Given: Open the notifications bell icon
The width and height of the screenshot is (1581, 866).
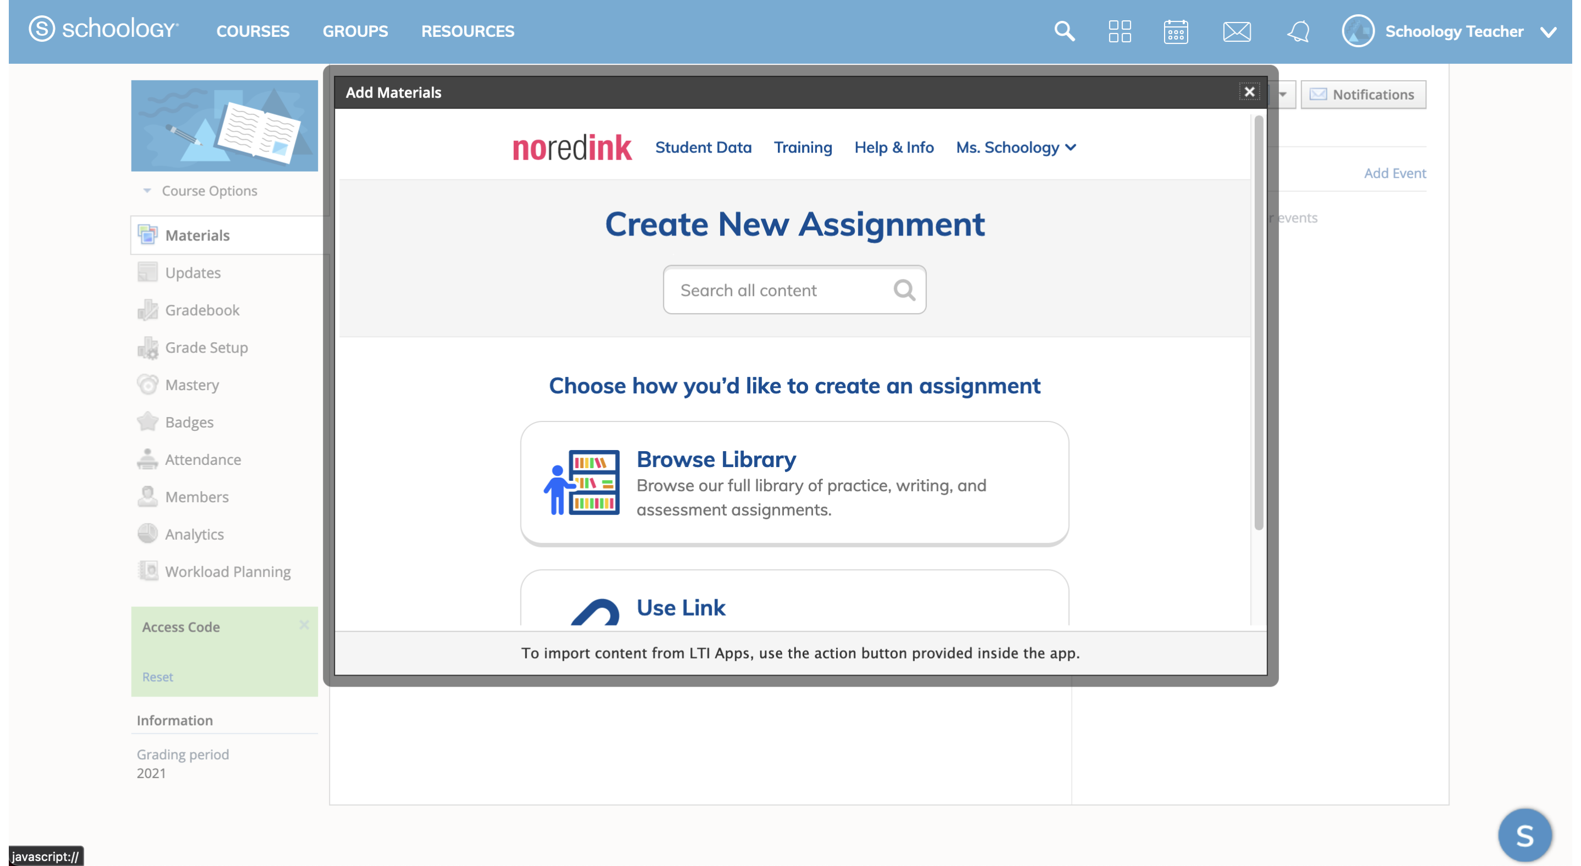Looking at the screenshot, I should [x=1298, y=31].
